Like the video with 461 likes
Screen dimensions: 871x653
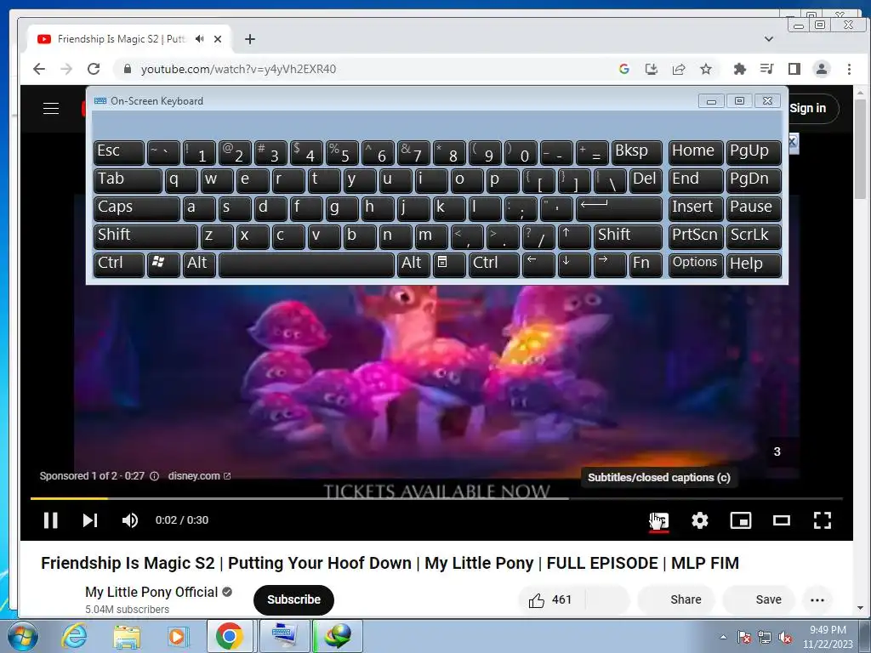[550, 599]
